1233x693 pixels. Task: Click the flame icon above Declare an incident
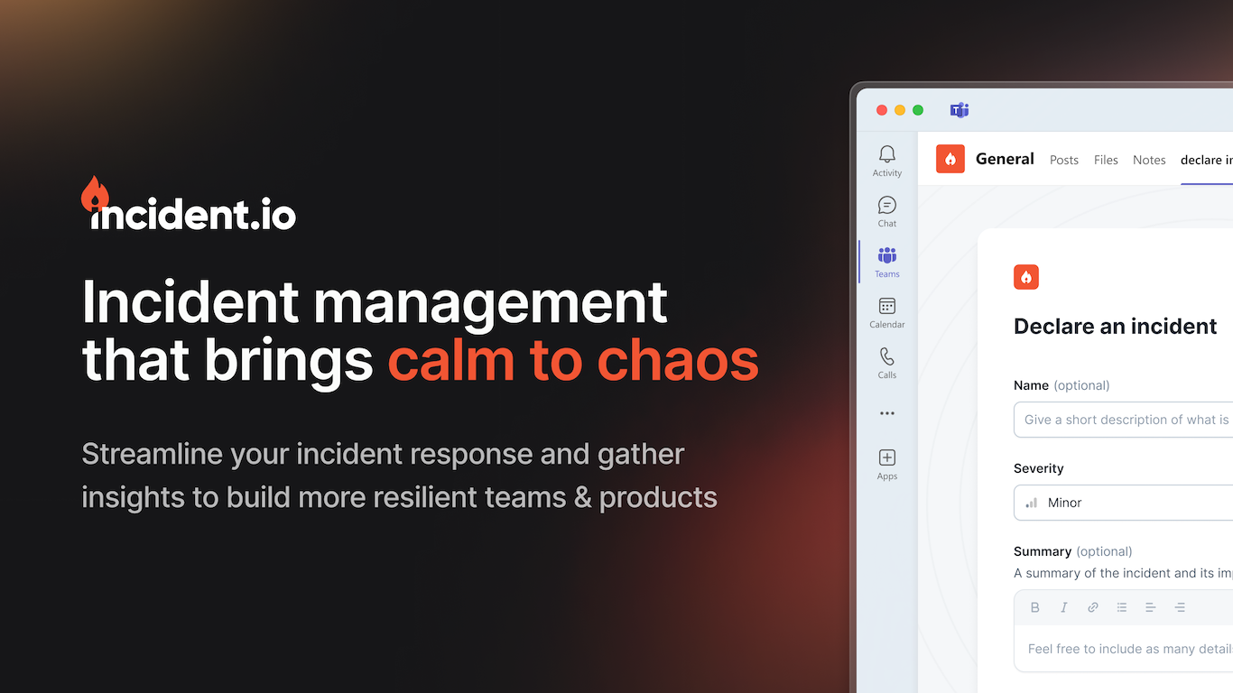[1026, 277]
